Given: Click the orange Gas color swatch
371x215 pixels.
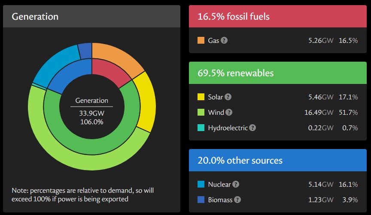Looking at the screenshot, I should (201, 40).
